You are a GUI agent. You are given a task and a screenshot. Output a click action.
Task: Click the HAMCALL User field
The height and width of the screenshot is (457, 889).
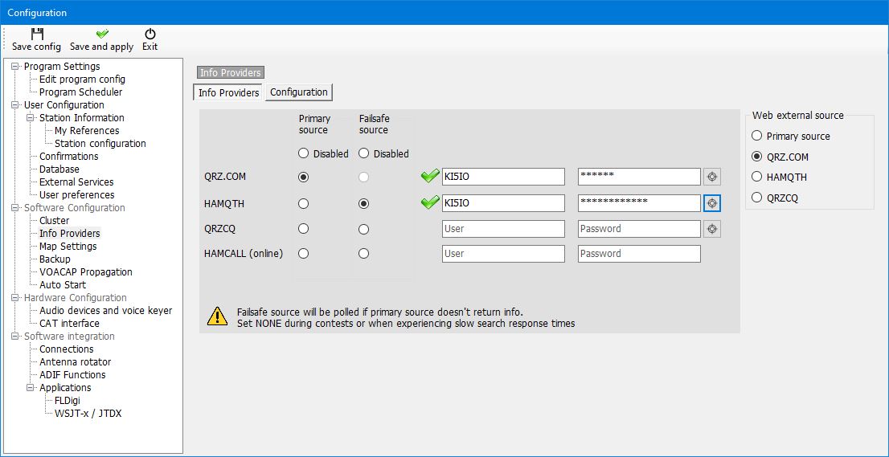(503, 254)
